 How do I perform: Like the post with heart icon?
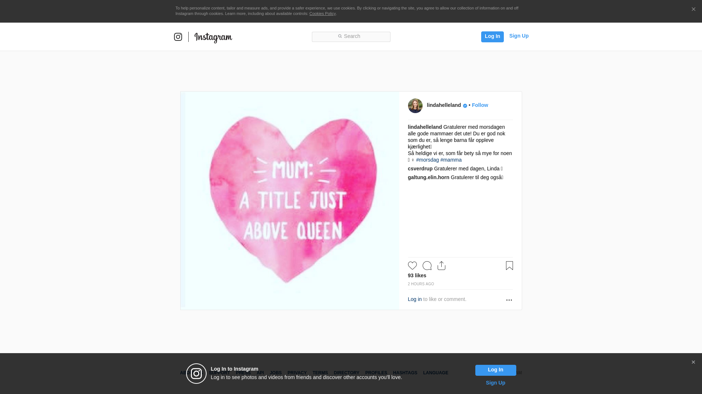point(412,266)
